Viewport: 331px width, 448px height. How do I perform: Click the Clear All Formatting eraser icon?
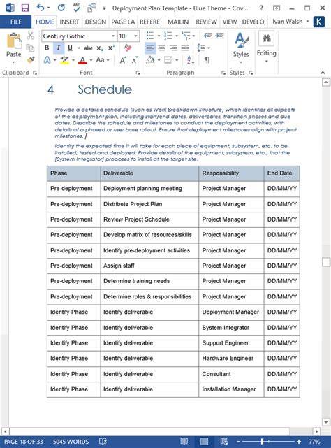point(128,48)
